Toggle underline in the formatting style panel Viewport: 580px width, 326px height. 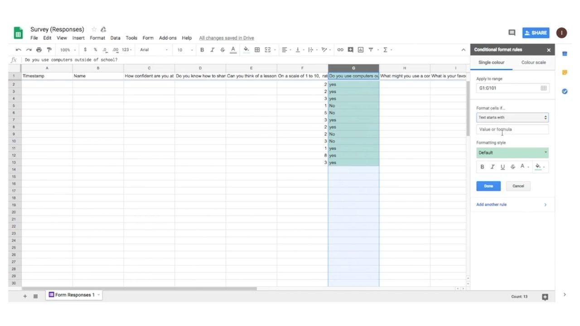pos(503,167)
